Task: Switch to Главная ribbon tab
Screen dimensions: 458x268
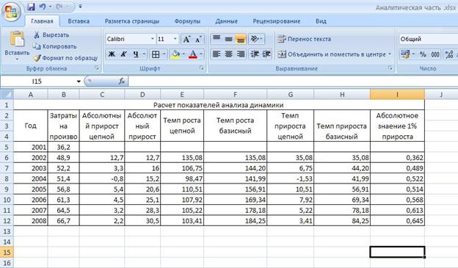Action: 42,21
